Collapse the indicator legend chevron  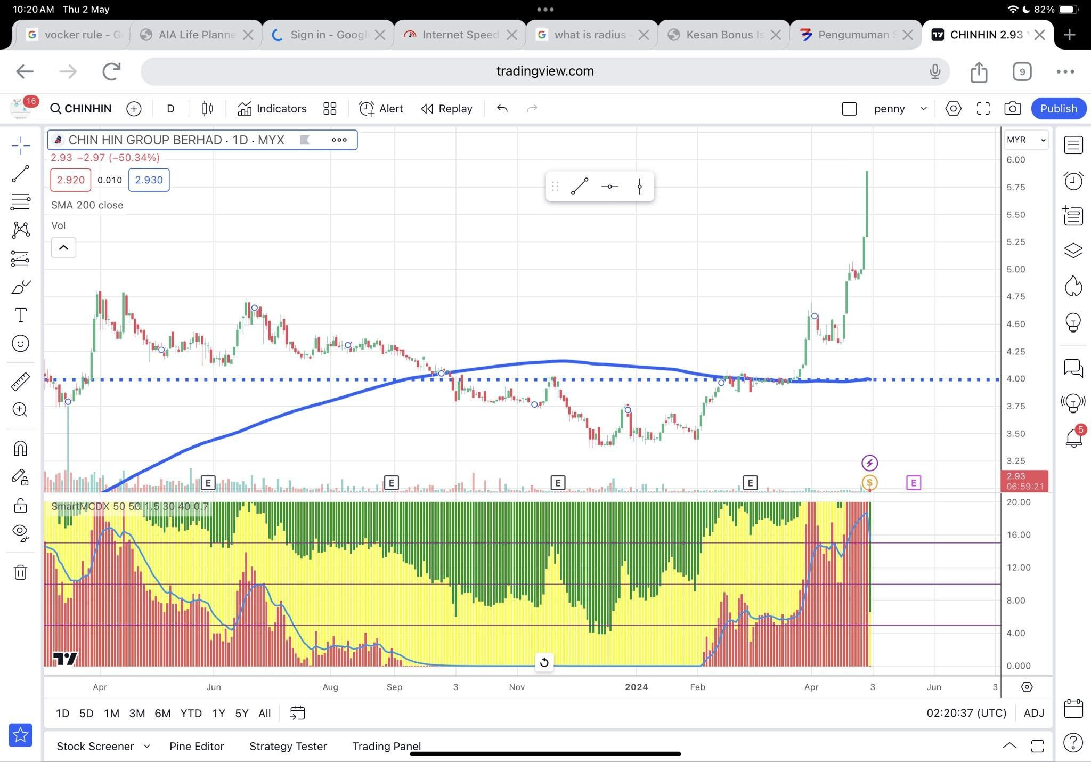point(63,247)
